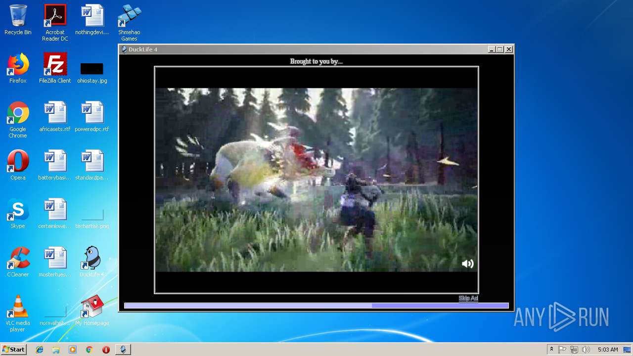Viewport: 633px width, 356px height.
Task: Click the 'Brought to you by...' text
Action: tap(316, 61)
